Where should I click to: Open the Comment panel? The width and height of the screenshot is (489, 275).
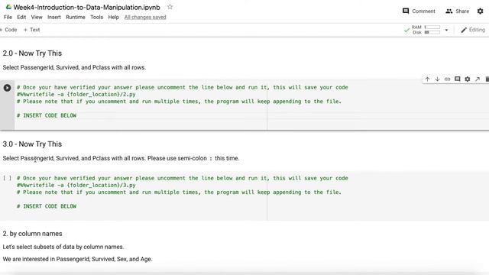419,11
